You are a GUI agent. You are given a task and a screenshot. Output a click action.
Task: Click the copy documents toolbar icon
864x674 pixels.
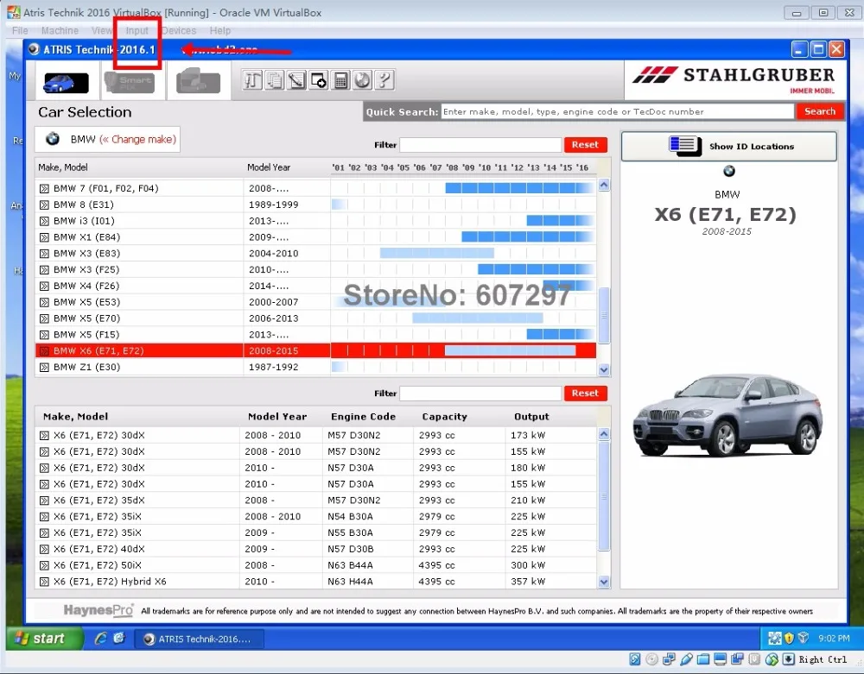(275, 80)
